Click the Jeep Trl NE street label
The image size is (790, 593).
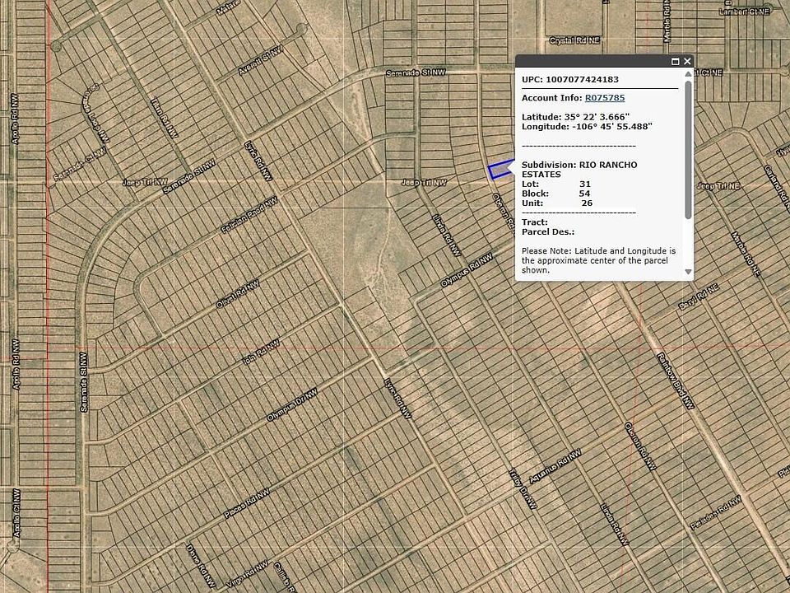coord(718,187)
